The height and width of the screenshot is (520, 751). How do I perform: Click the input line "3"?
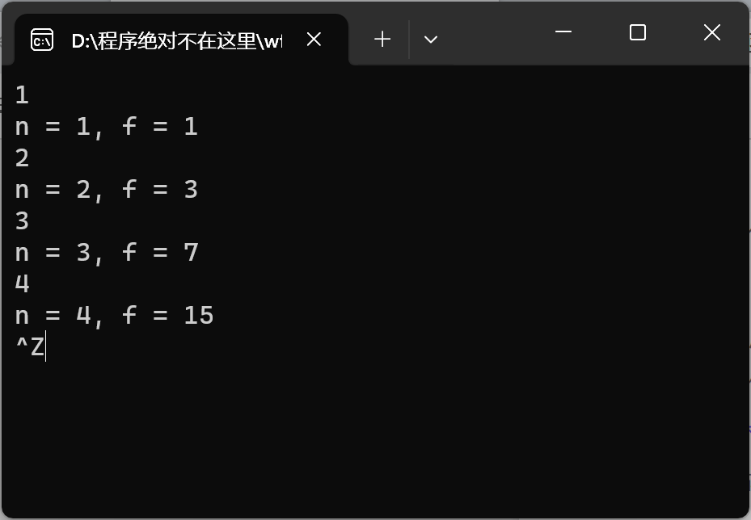[x=22, y=221]
